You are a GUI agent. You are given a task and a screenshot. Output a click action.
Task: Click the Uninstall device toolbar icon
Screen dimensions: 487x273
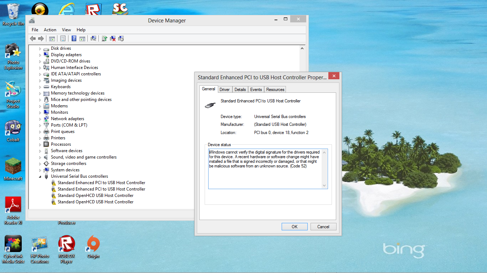pyautogui.click(x=113, y=38)
